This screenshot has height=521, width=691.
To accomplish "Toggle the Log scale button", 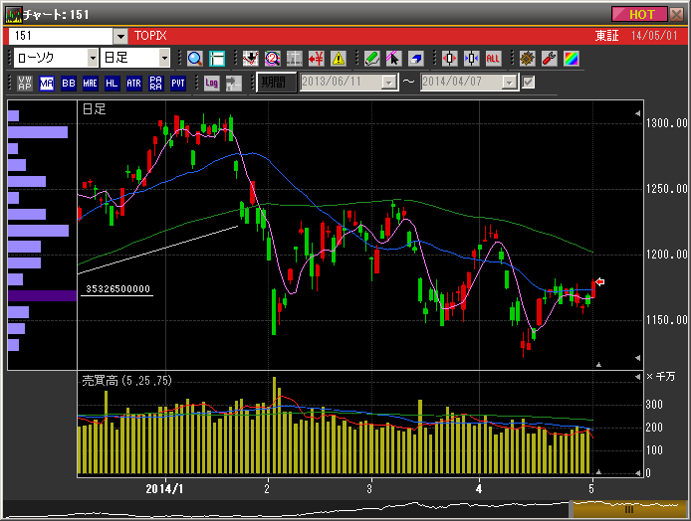I will (x=211, y=83).
